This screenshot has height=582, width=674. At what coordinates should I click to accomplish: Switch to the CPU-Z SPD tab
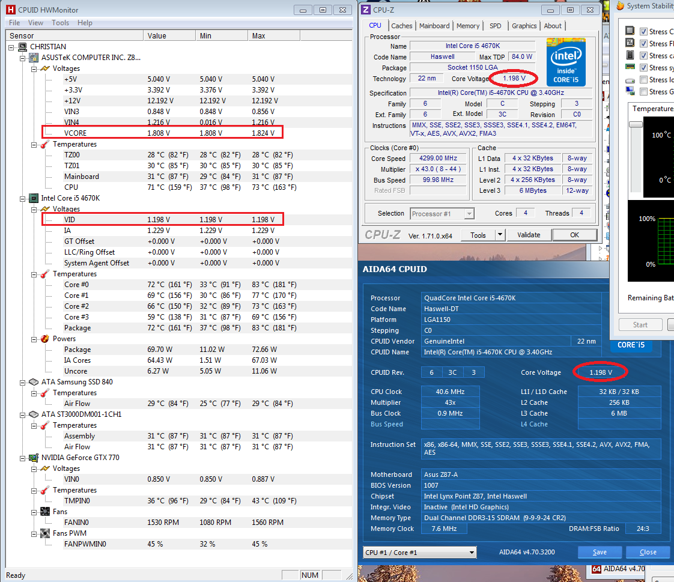pos(495,26)
